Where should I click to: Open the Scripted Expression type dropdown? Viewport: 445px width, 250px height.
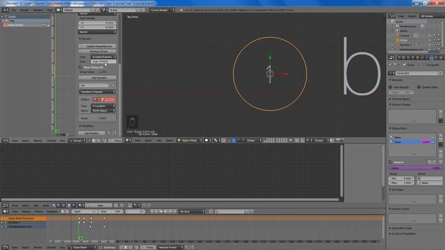click(x=104, y=57)
